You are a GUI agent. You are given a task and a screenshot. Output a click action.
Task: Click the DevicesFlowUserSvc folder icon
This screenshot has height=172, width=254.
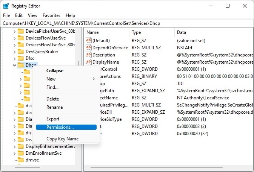point(21,38)
